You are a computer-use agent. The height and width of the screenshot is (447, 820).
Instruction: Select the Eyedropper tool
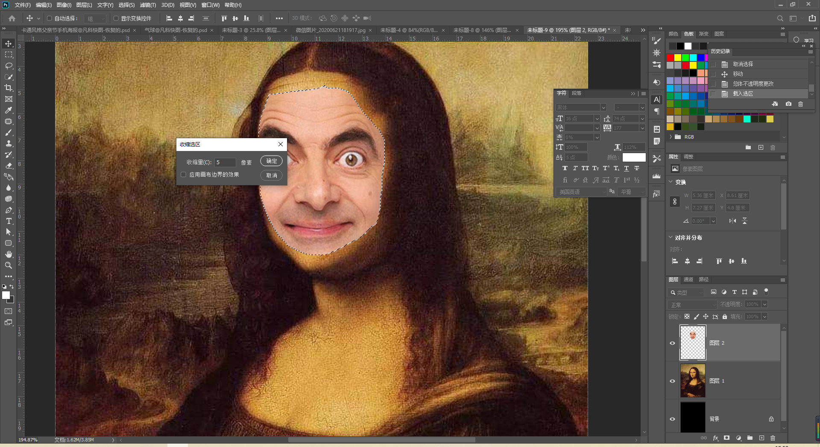coord(9,110)
